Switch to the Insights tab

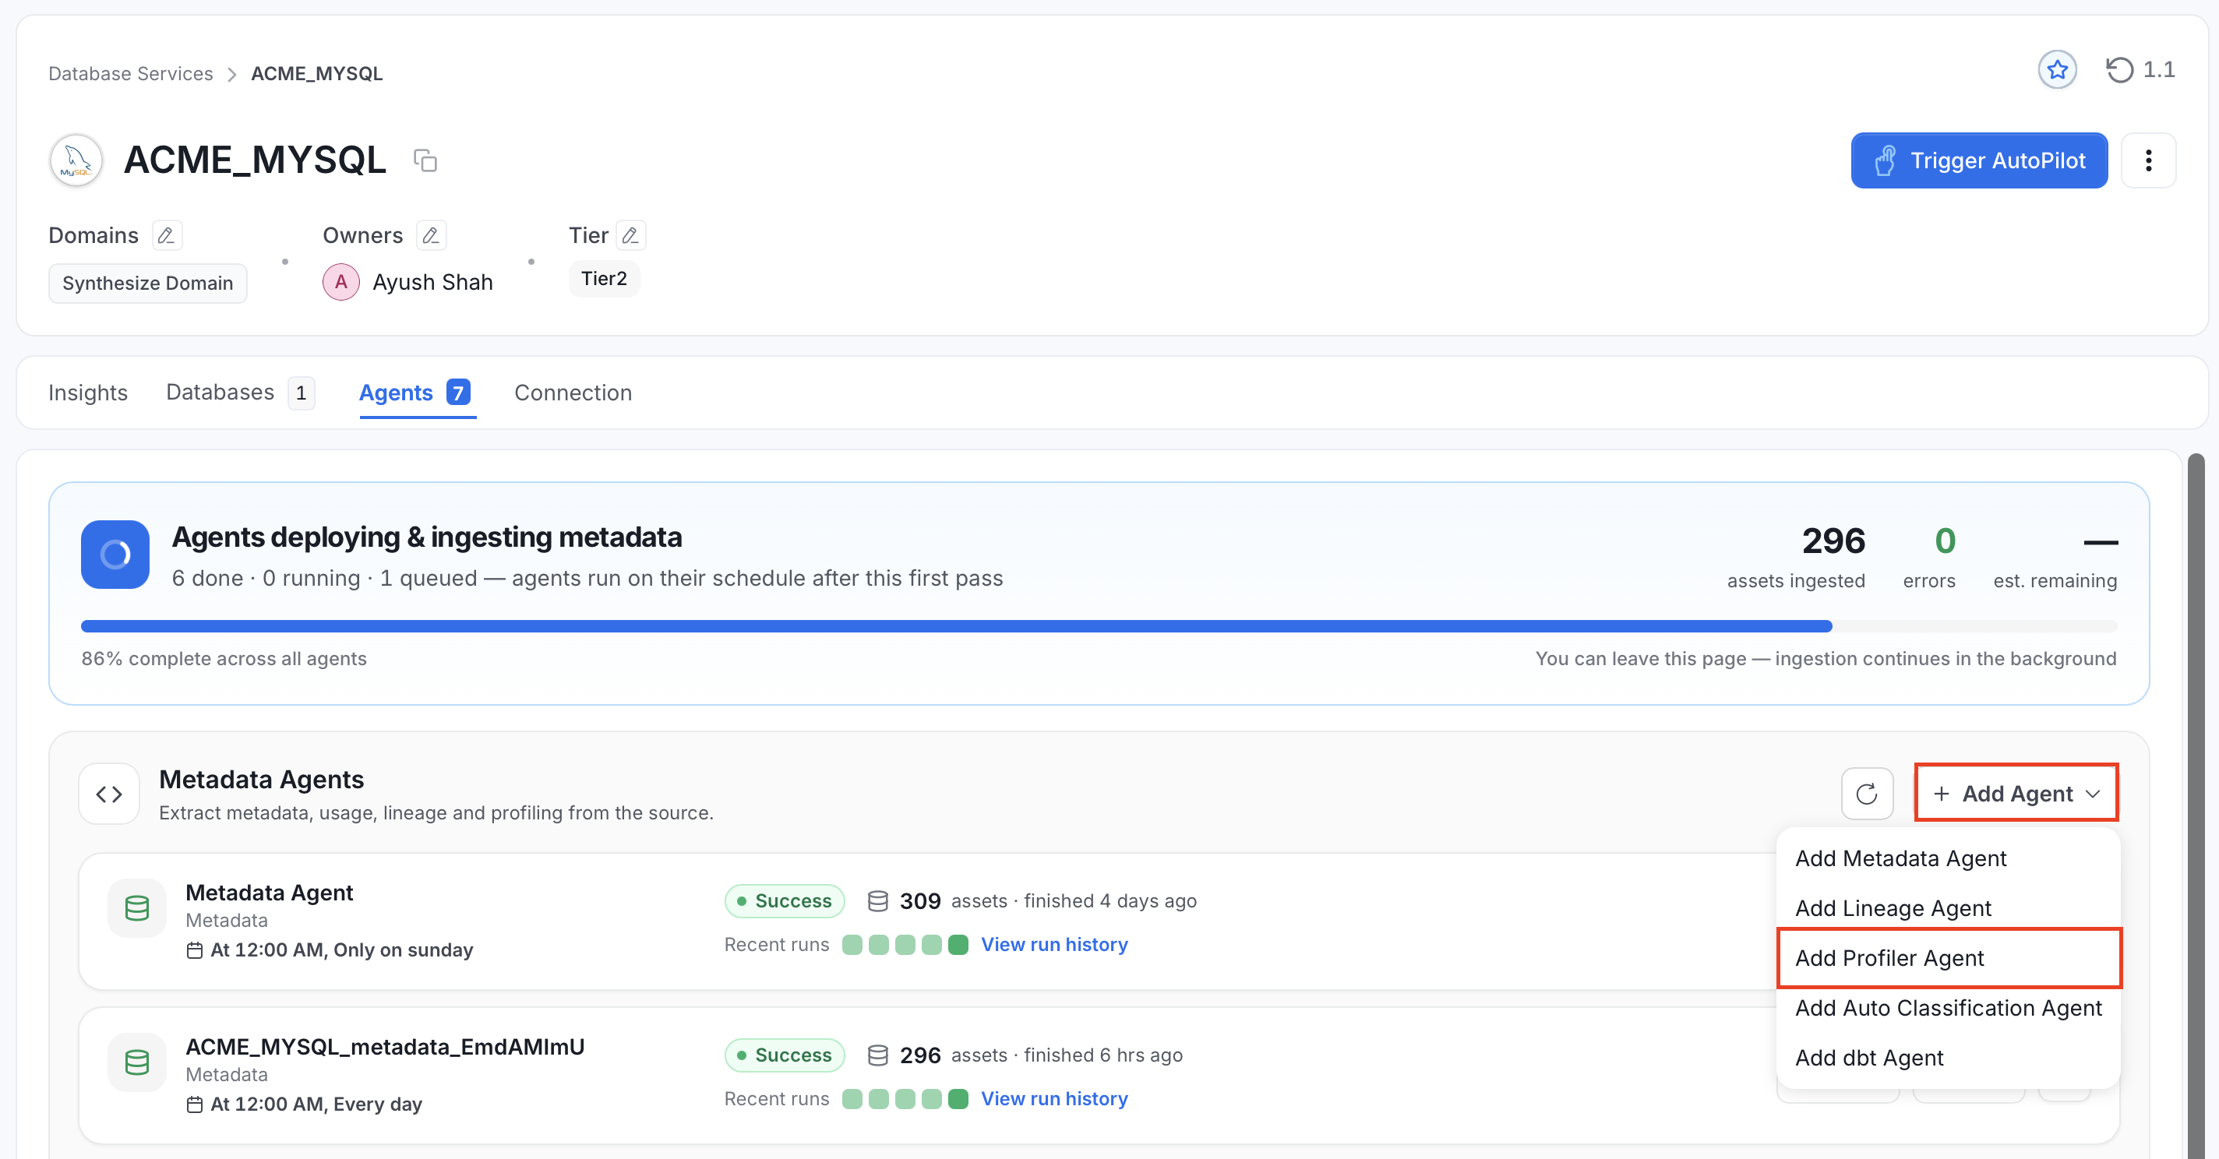[x=88, y=393]
